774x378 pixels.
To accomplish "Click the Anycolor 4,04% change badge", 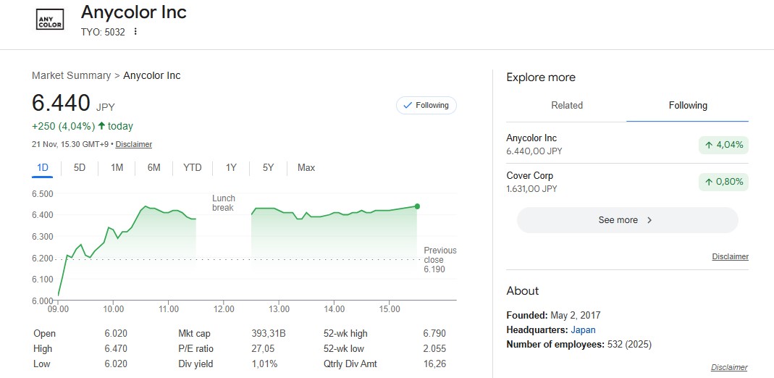I will (x=723, y=145).
